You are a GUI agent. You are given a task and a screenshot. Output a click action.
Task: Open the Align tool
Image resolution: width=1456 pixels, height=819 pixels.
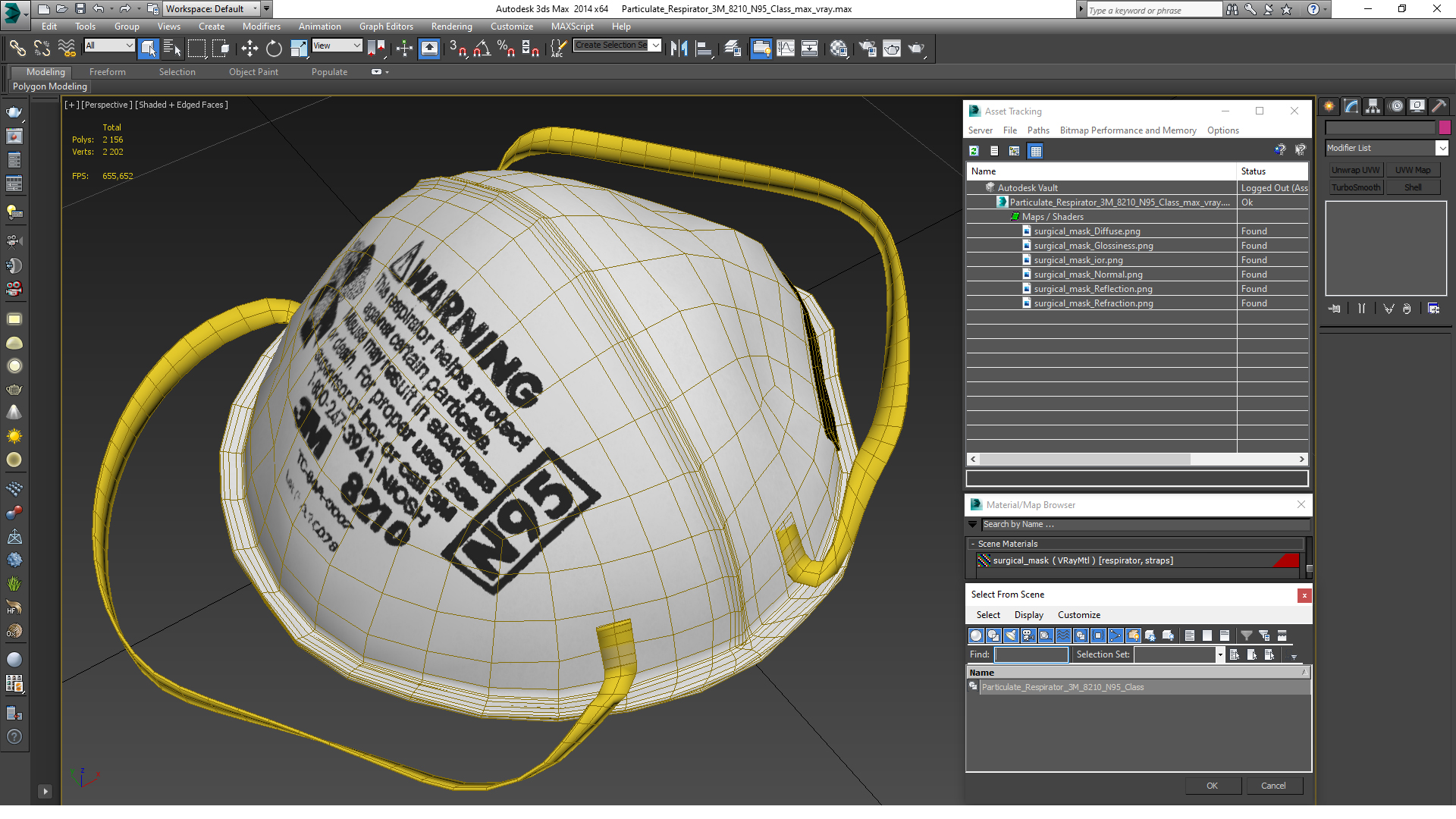[x=704, y=49]
